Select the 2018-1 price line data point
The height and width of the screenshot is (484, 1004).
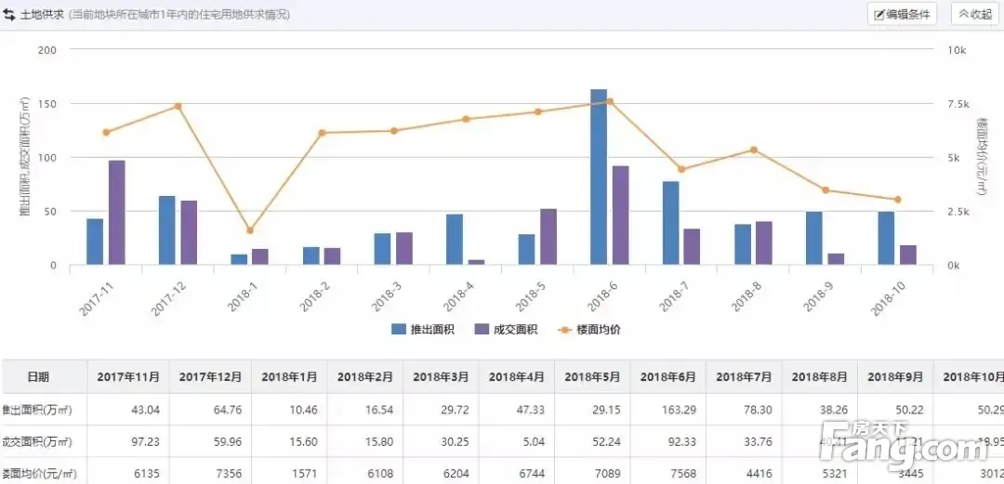tap(249, 230)
